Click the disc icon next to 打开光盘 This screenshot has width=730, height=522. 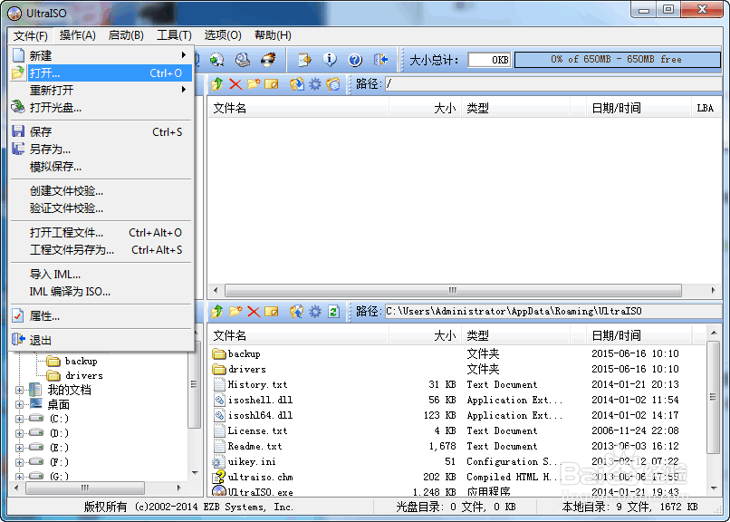click(x=18, y=107)
